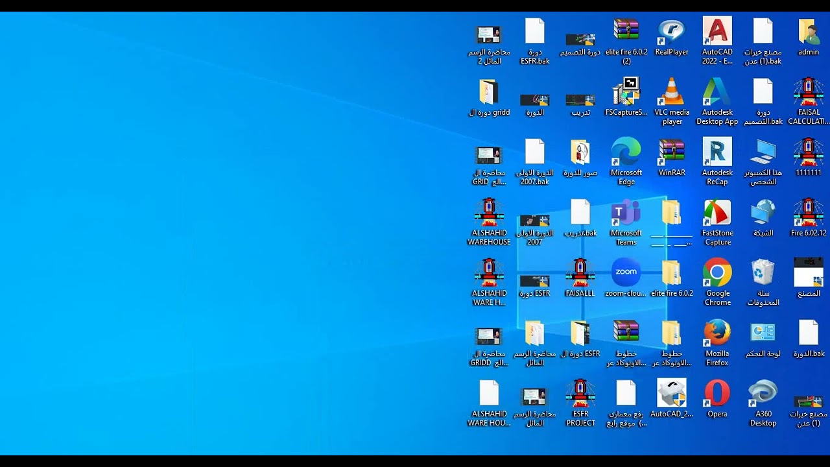Click the AutoCAD 2022 desktop shortcut
The width and height of the screenshot is (830, 467).
717,42
